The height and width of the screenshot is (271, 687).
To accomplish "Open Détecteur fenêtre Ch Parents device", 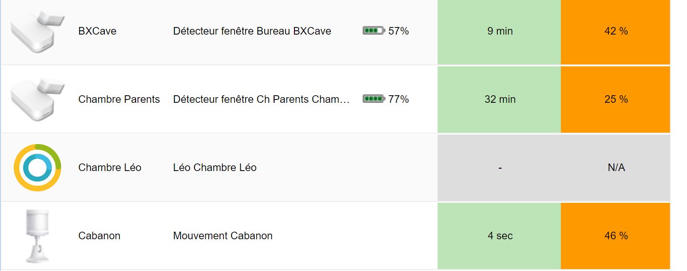I will point(261,99).
